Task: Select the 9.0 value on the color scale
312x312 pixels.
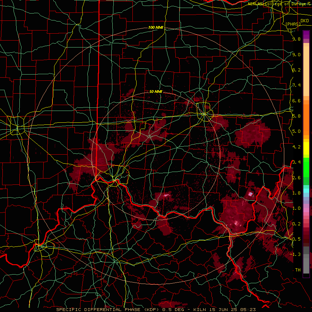Action: 296,55
